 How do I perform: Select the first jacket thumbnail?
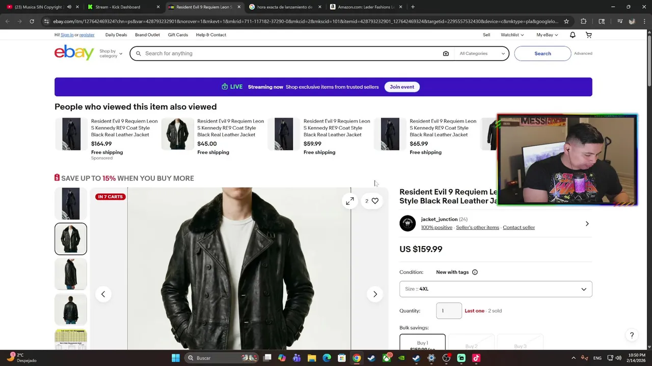pos(71,203)
